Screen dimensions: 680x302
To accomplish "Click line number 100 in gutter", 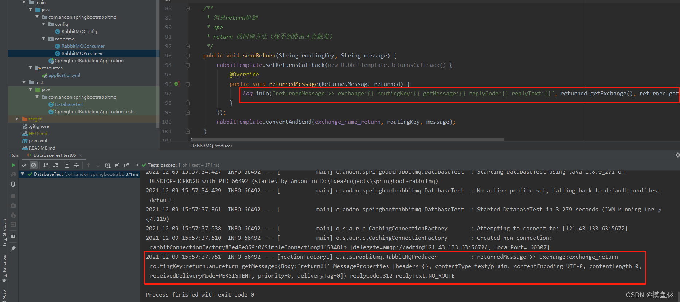I will 167,122.
